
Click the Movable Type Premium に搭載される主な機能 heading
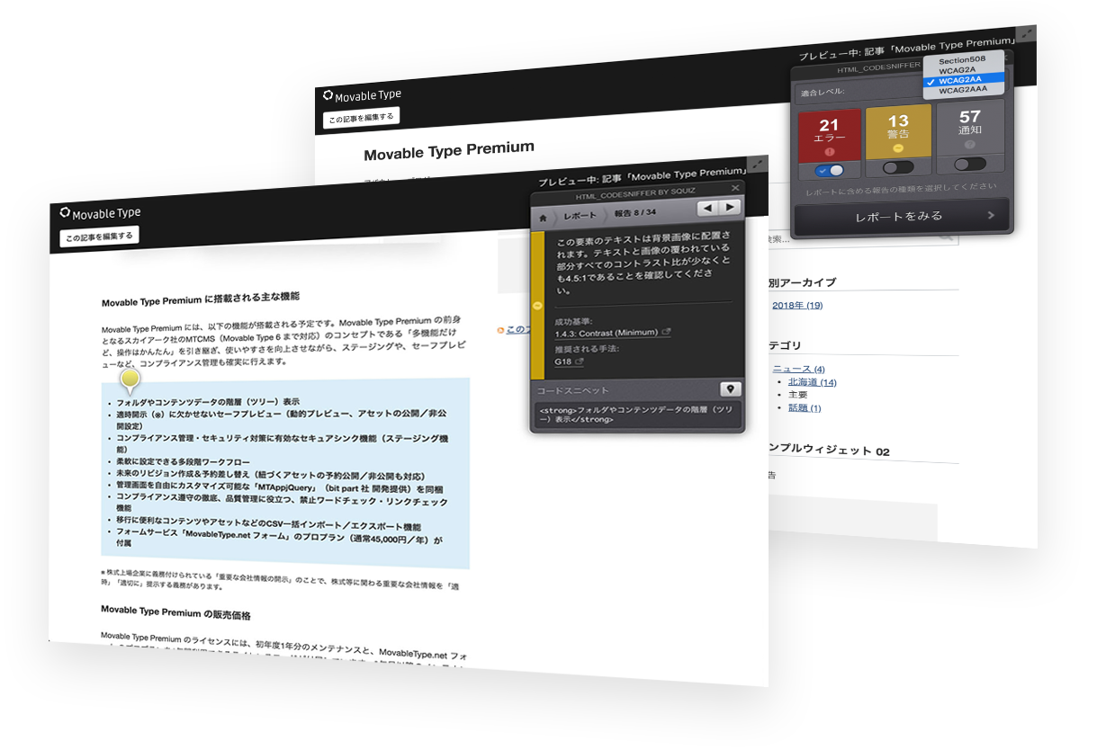point(201,298)
